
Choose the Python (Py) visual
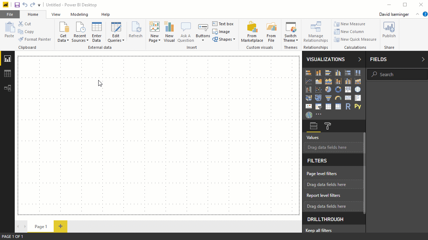(x=358, y=106)
